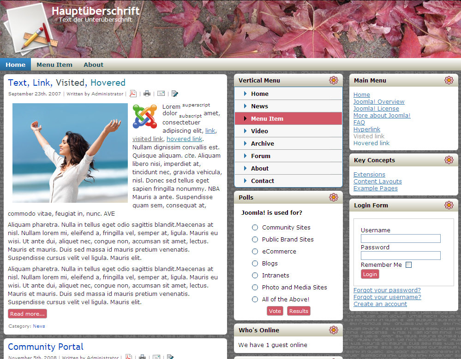Open Home tab in top navigation bar
This screenshot has height=359, width=461.
click(15, 65)
